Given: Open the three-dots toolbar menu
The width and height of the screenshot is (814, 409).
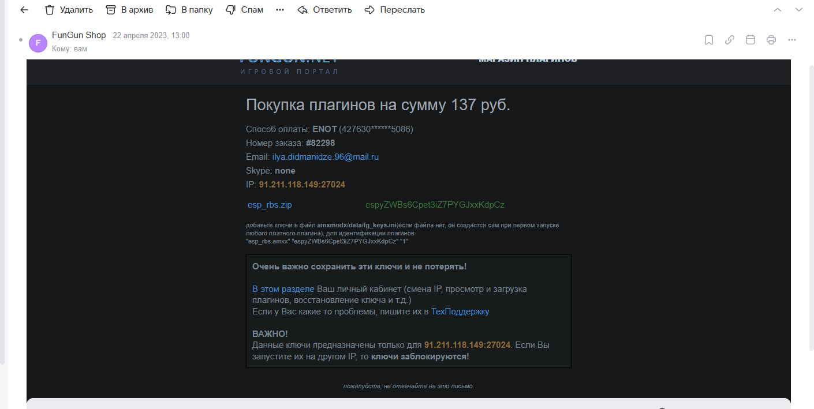Looking at the screenshot, I should (280, 10).
